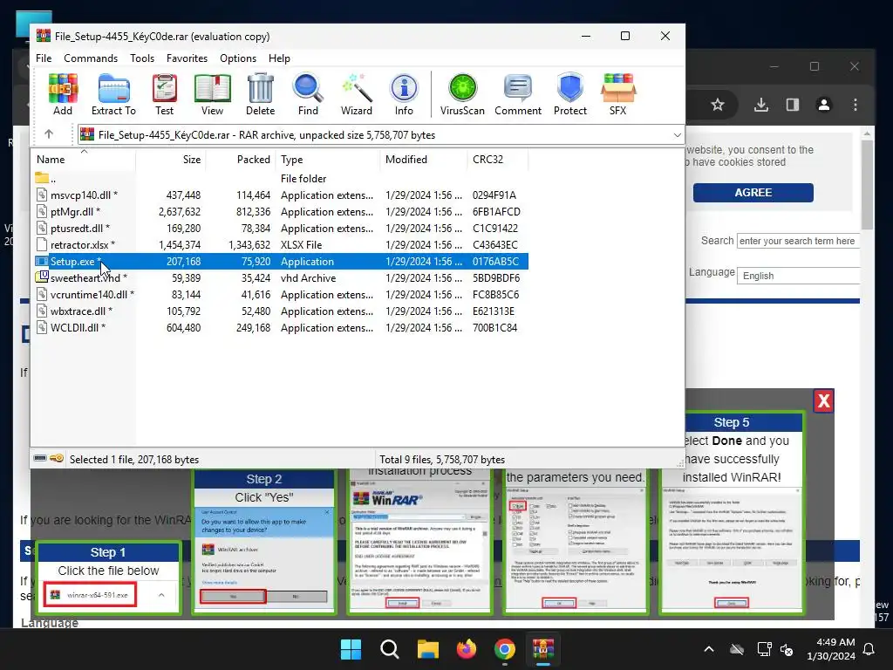Open the Windows Start button

[351, 649]
